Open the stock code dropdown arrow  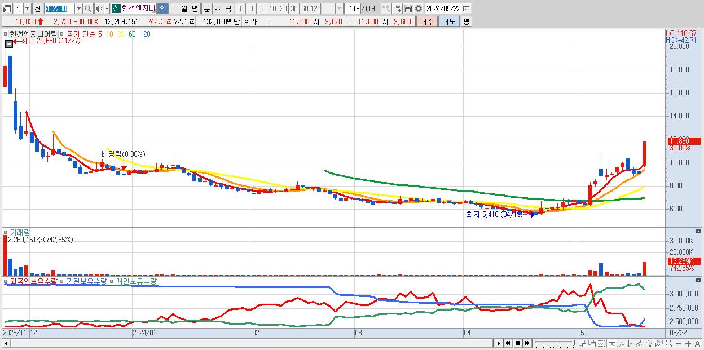[78, 8]
